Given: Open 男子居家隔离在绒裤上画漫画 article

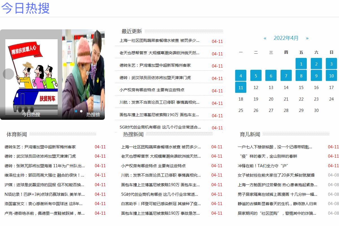Looking at the screenshot, I should [x=277, y=194].
